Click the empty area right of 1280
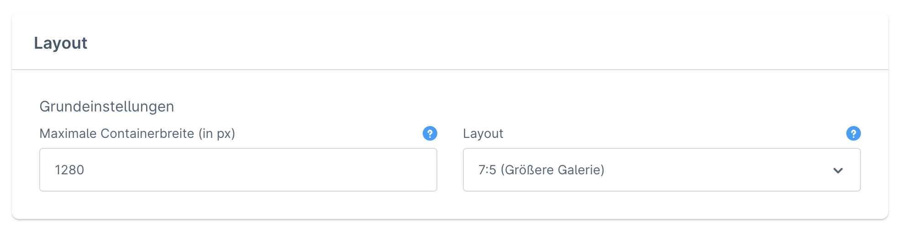The image size is (902, 233). coord(274,170)
